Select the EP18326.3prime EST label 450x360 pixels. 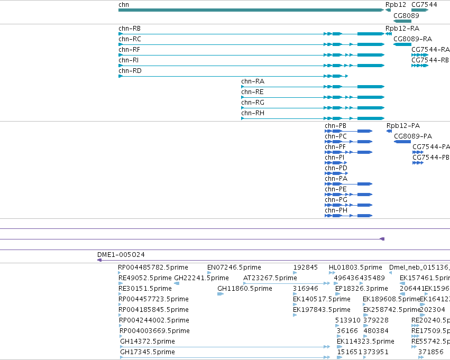pyautogui.click(x=362, y=289)
